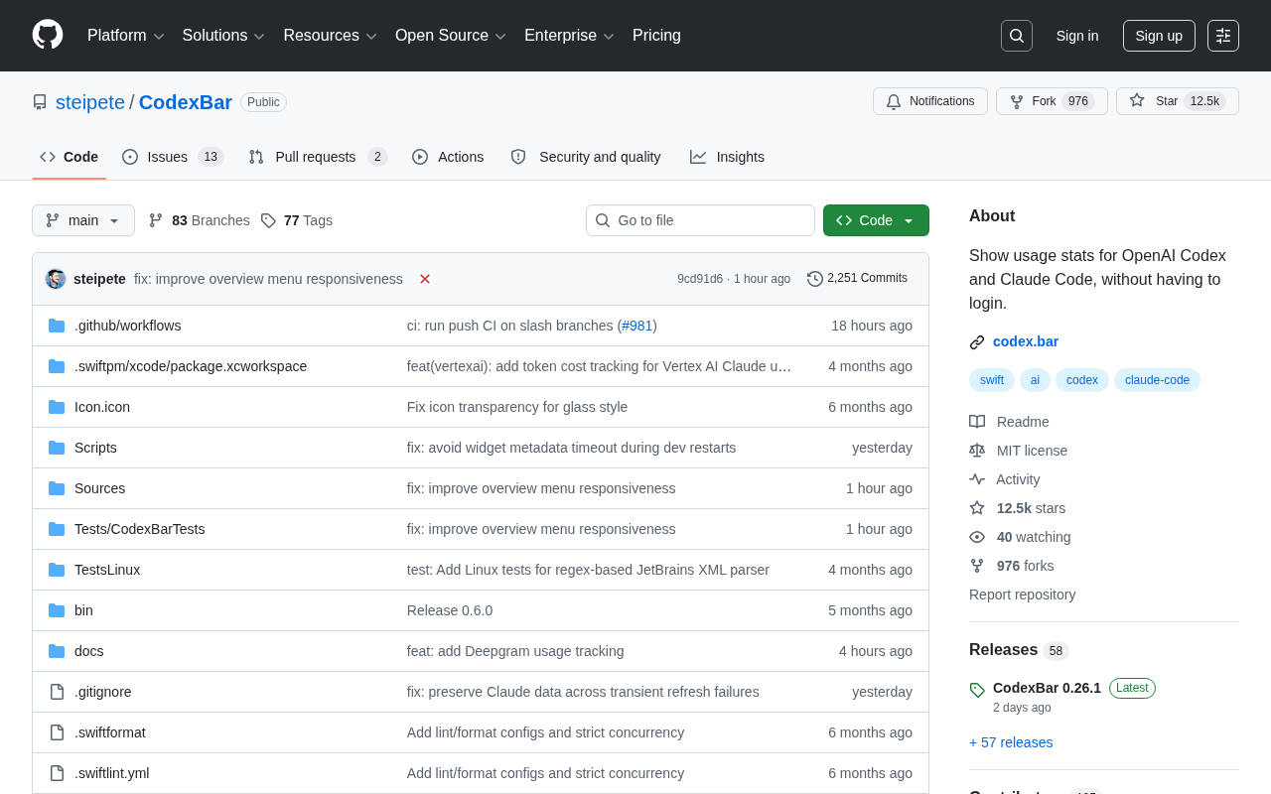Open the Sources folder
Screen dimensions: 1271x794
pyautogui.click(x=99, y=488)
